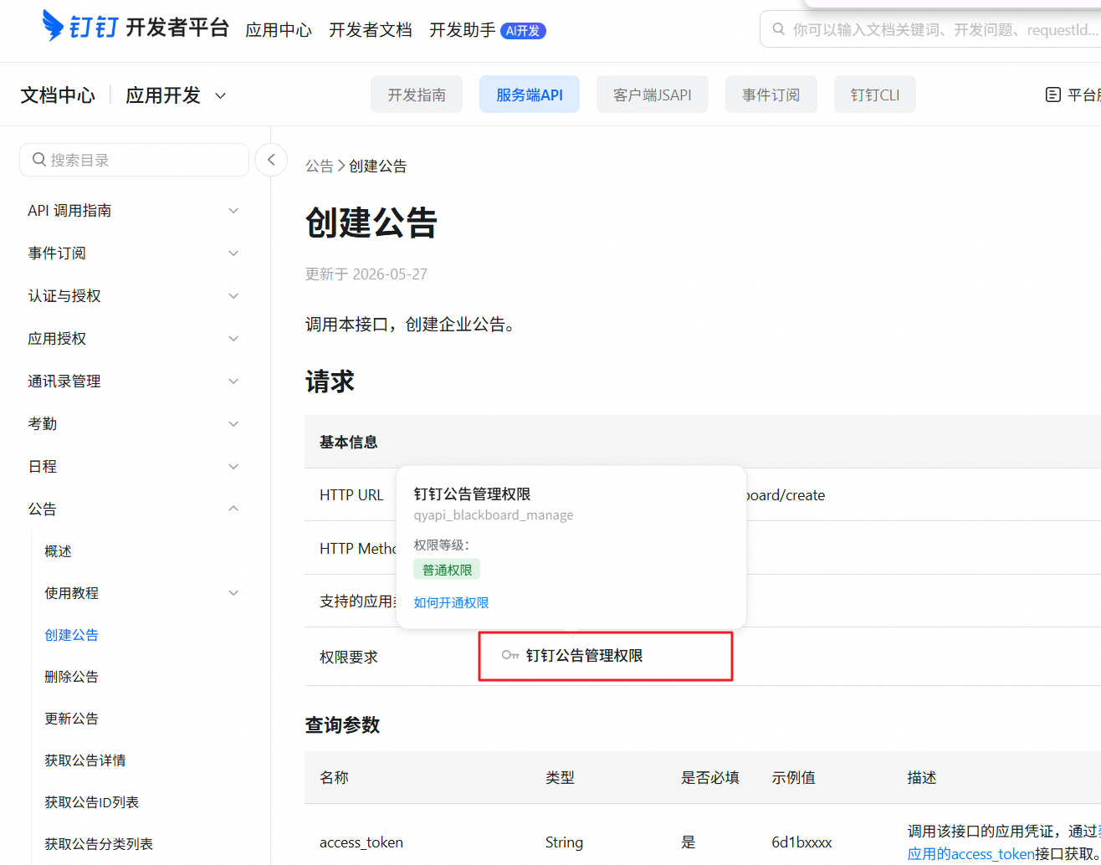Click the document icon next to 平台

[1053, 95]
